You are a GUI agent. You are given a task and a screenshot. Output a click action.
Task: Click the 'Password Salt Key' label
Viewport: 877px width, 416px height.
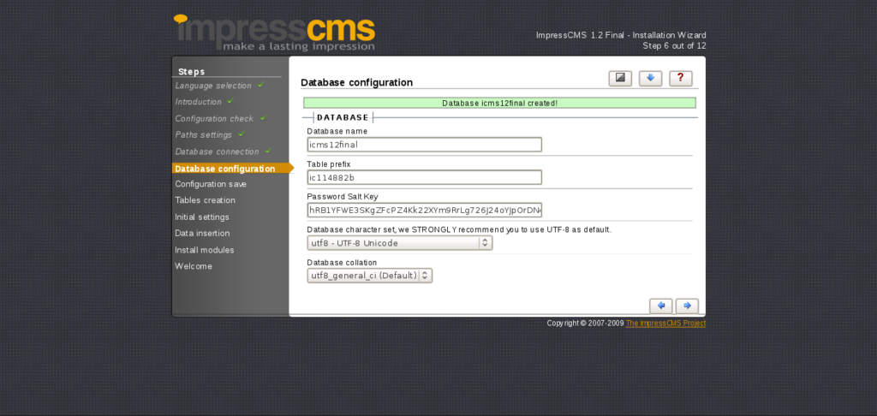point(343,197)
